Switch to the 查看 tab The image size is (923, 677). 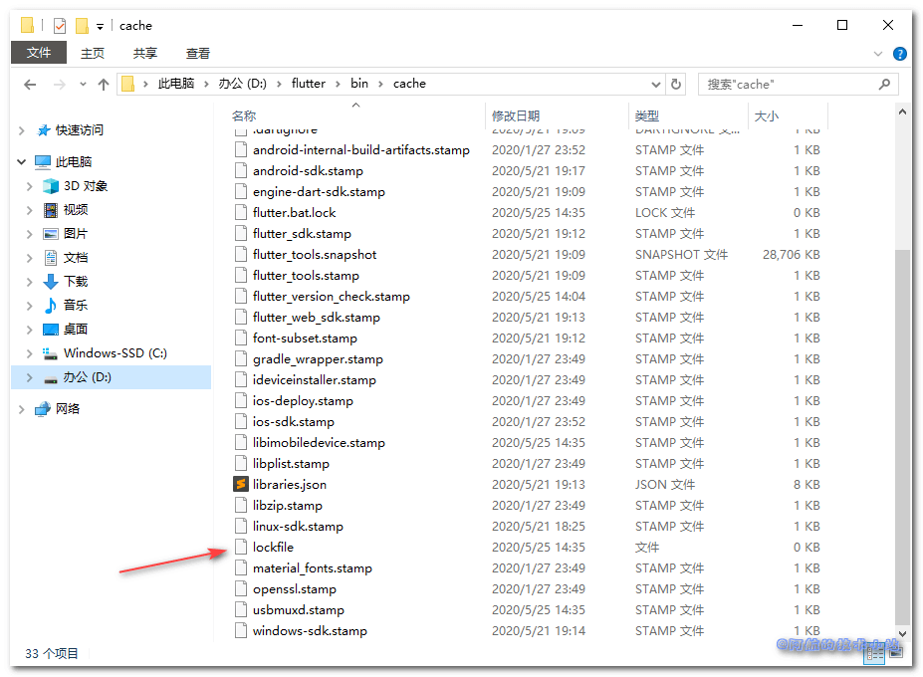pyautogui.click(x=198, y=54)
